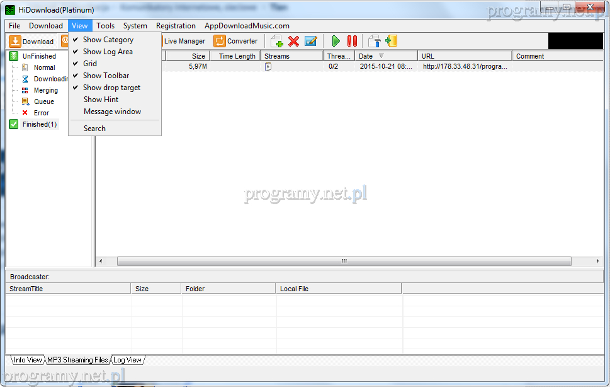Disable the Grid option
This screenshot has width=610, height=387.
point(90,64)
